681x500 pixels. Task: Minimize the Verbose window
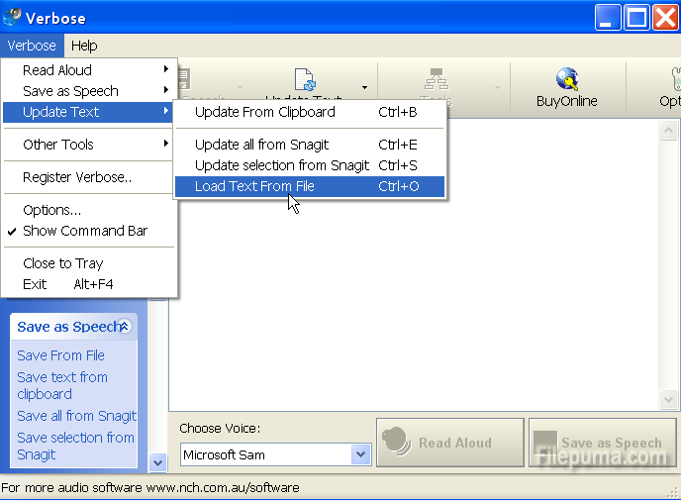(x=608, y=18)
